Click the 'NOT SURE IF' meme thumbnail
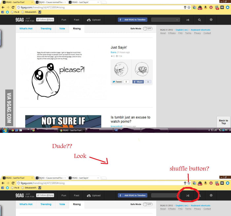 63,121
